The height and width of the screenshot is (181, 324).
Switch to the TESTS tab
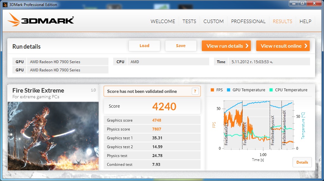pos(189,21)
